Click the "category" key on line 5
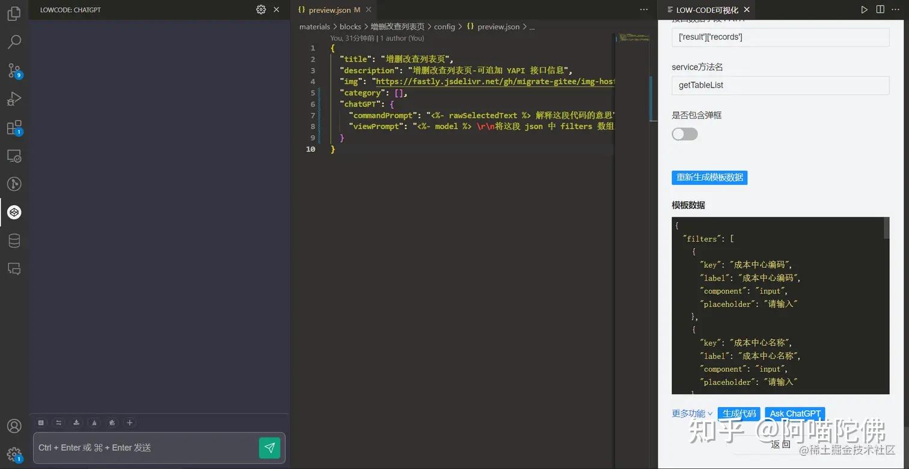 [363, 93]
